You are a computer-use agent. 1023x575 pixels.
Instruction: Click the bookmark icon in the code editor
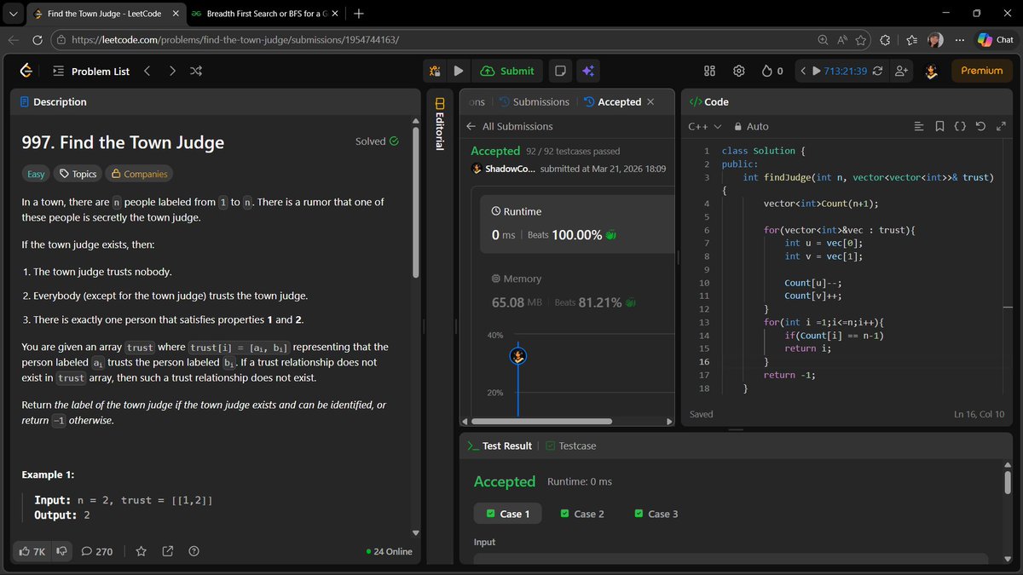point(939,126)
